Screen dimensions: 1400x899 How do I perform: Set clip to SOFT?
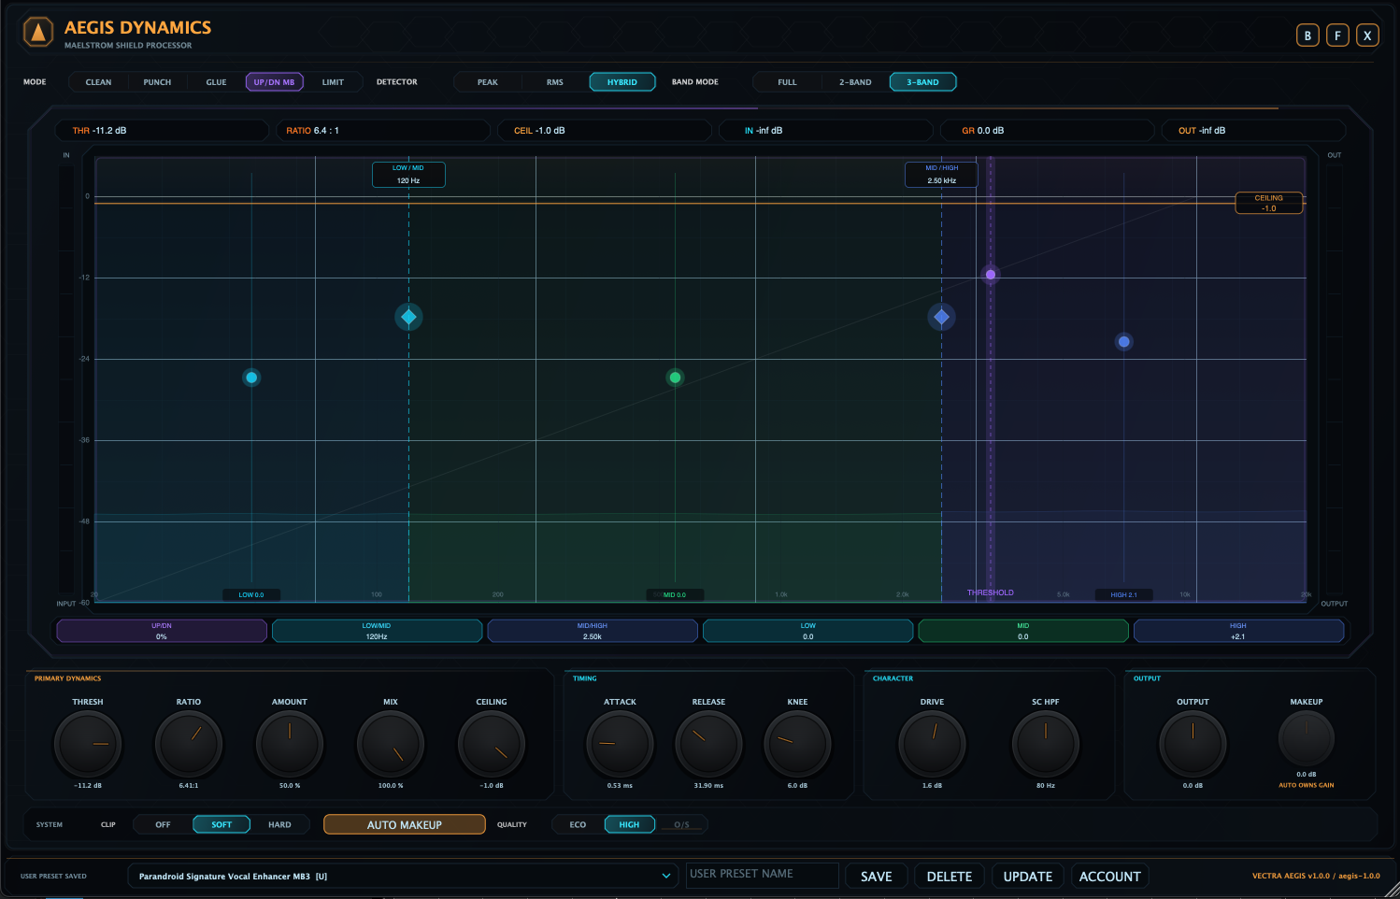[221, 824]
